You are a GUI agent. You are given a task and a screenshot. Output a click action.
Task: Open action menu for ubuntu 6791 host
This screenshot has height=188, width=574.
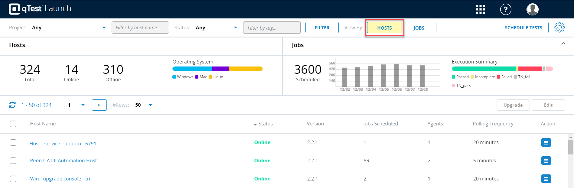click(x=546, y=143)
